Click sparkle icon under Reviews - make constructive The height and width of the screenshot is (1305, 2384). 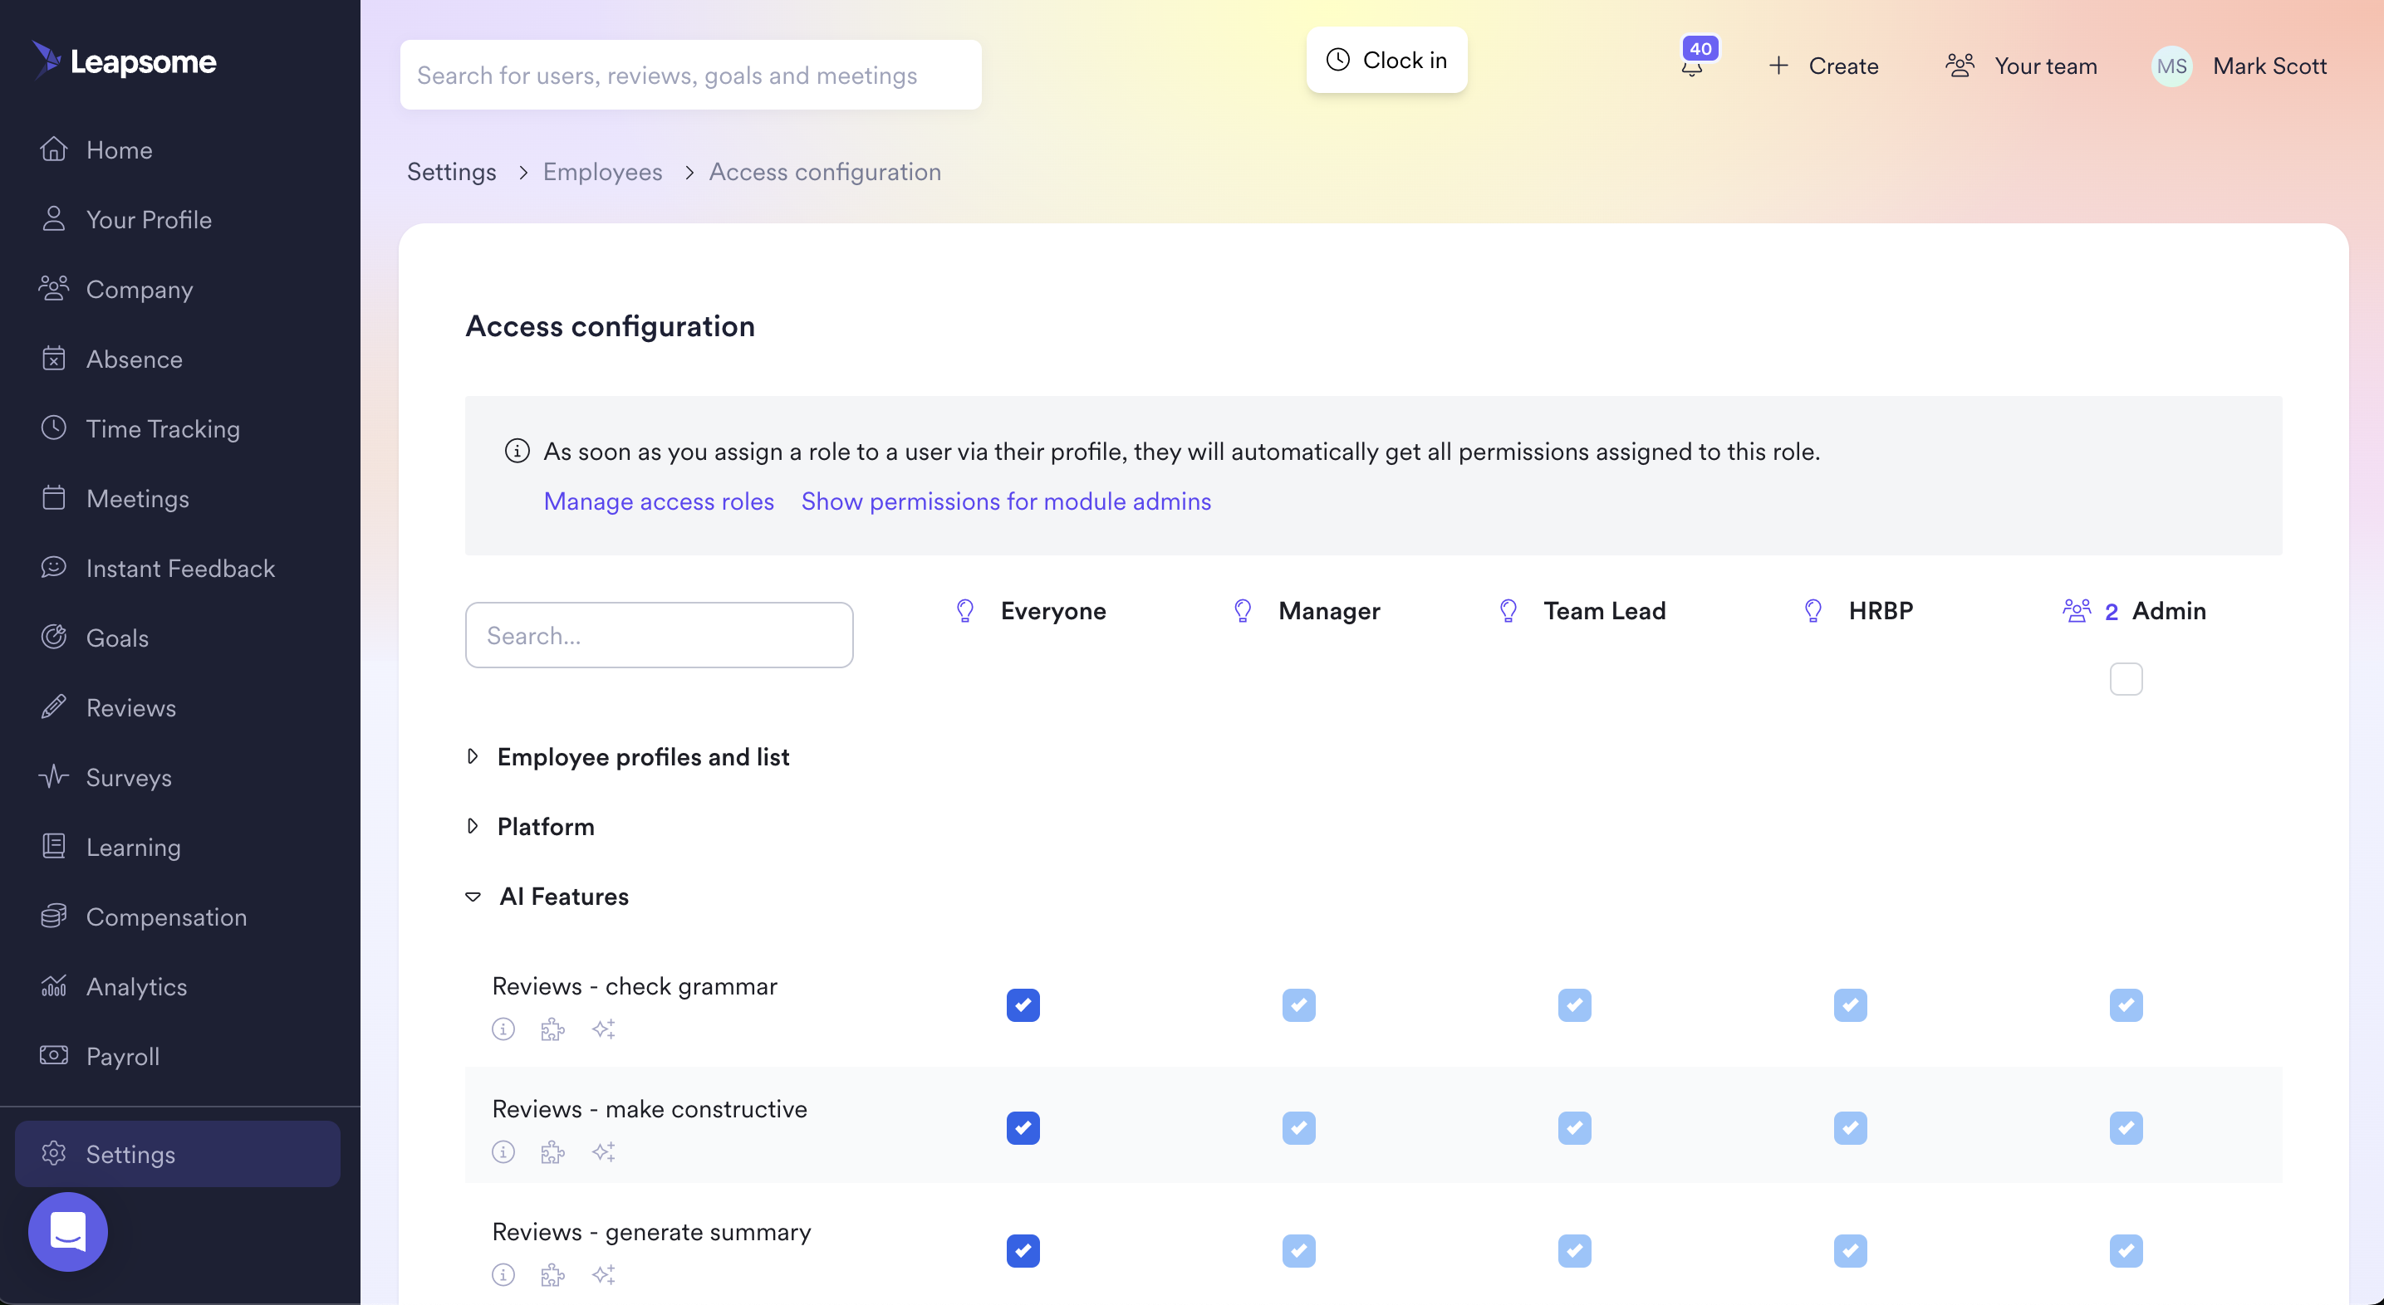tap(603, 1151)
